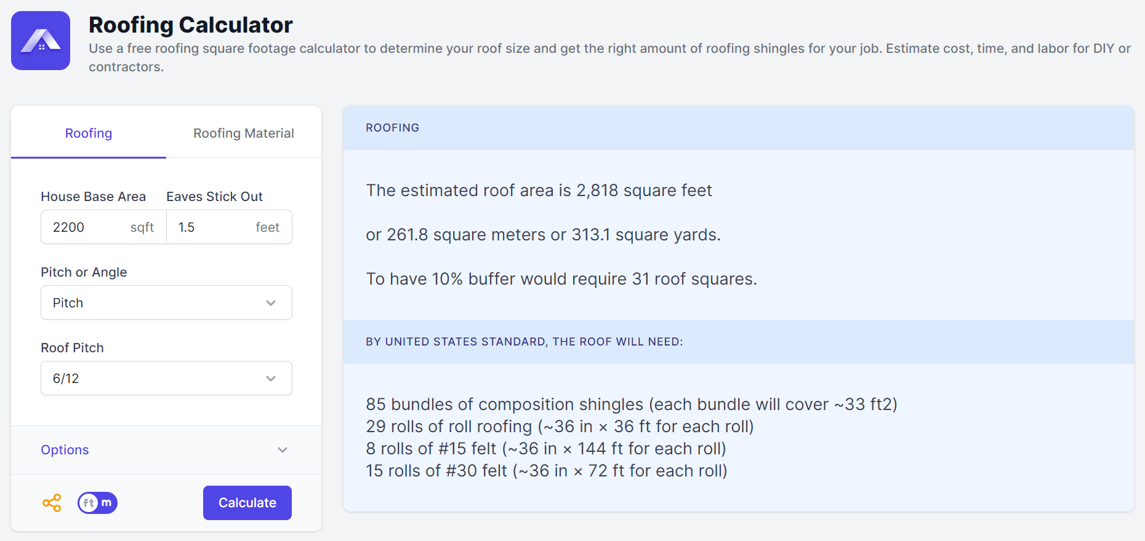The image size is (1145, 541).
Task: Click the rolls of roll roofing line
Action: coord(560,427)
